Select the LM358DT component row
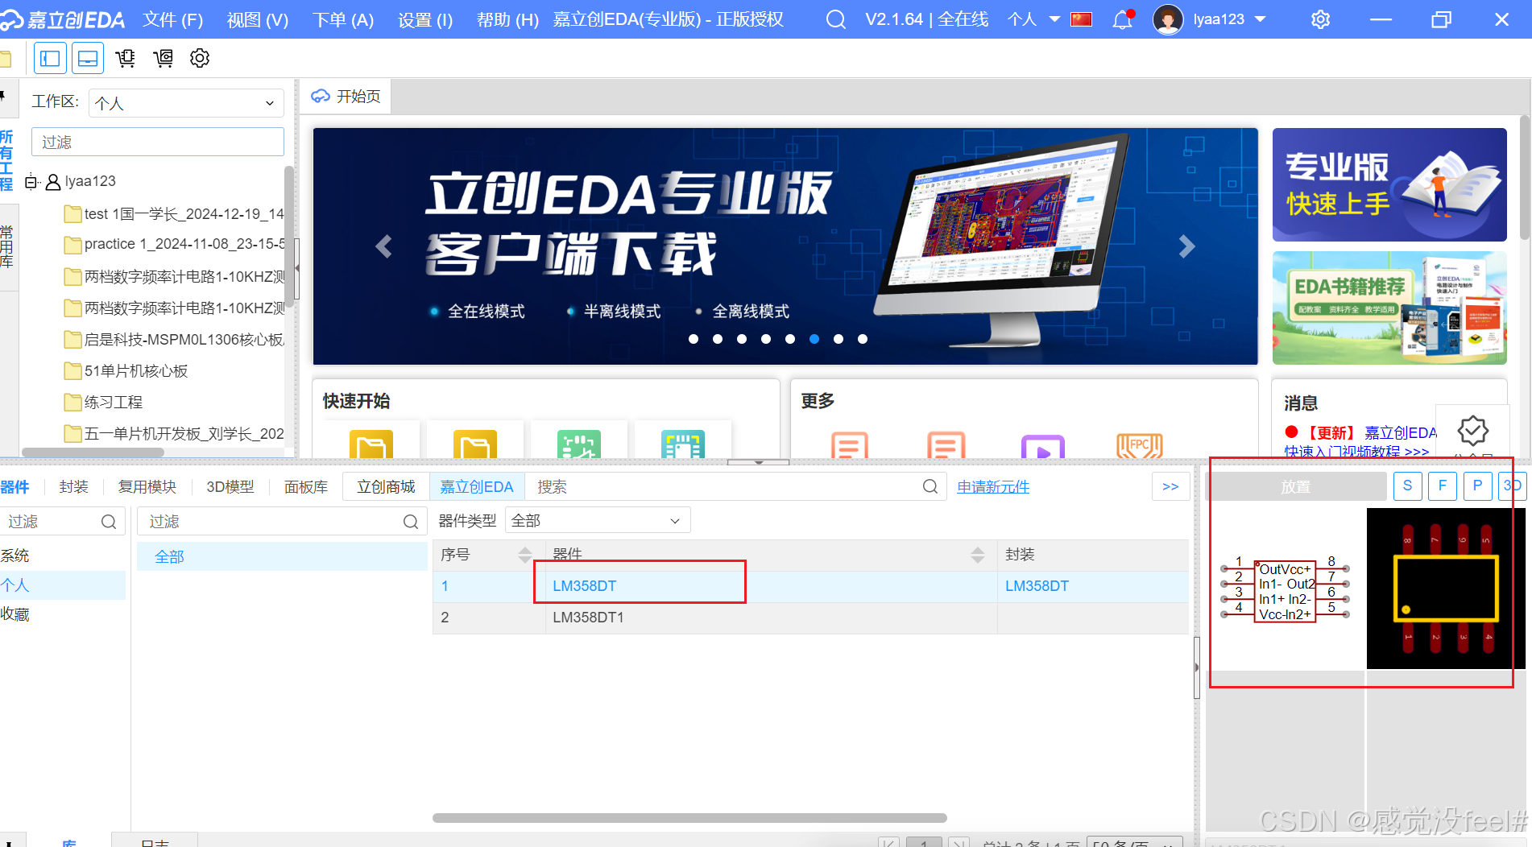This screenshot has height=847, width=1532. coord(810,586)
